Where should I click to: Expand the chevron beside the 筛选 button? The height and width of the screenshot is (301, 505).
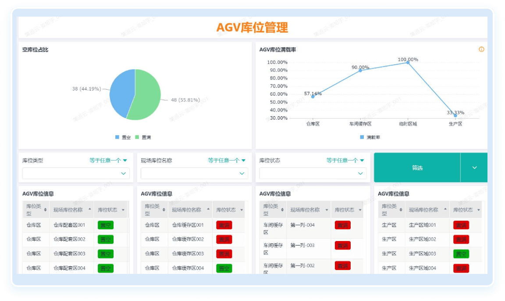tap(474, 168)
